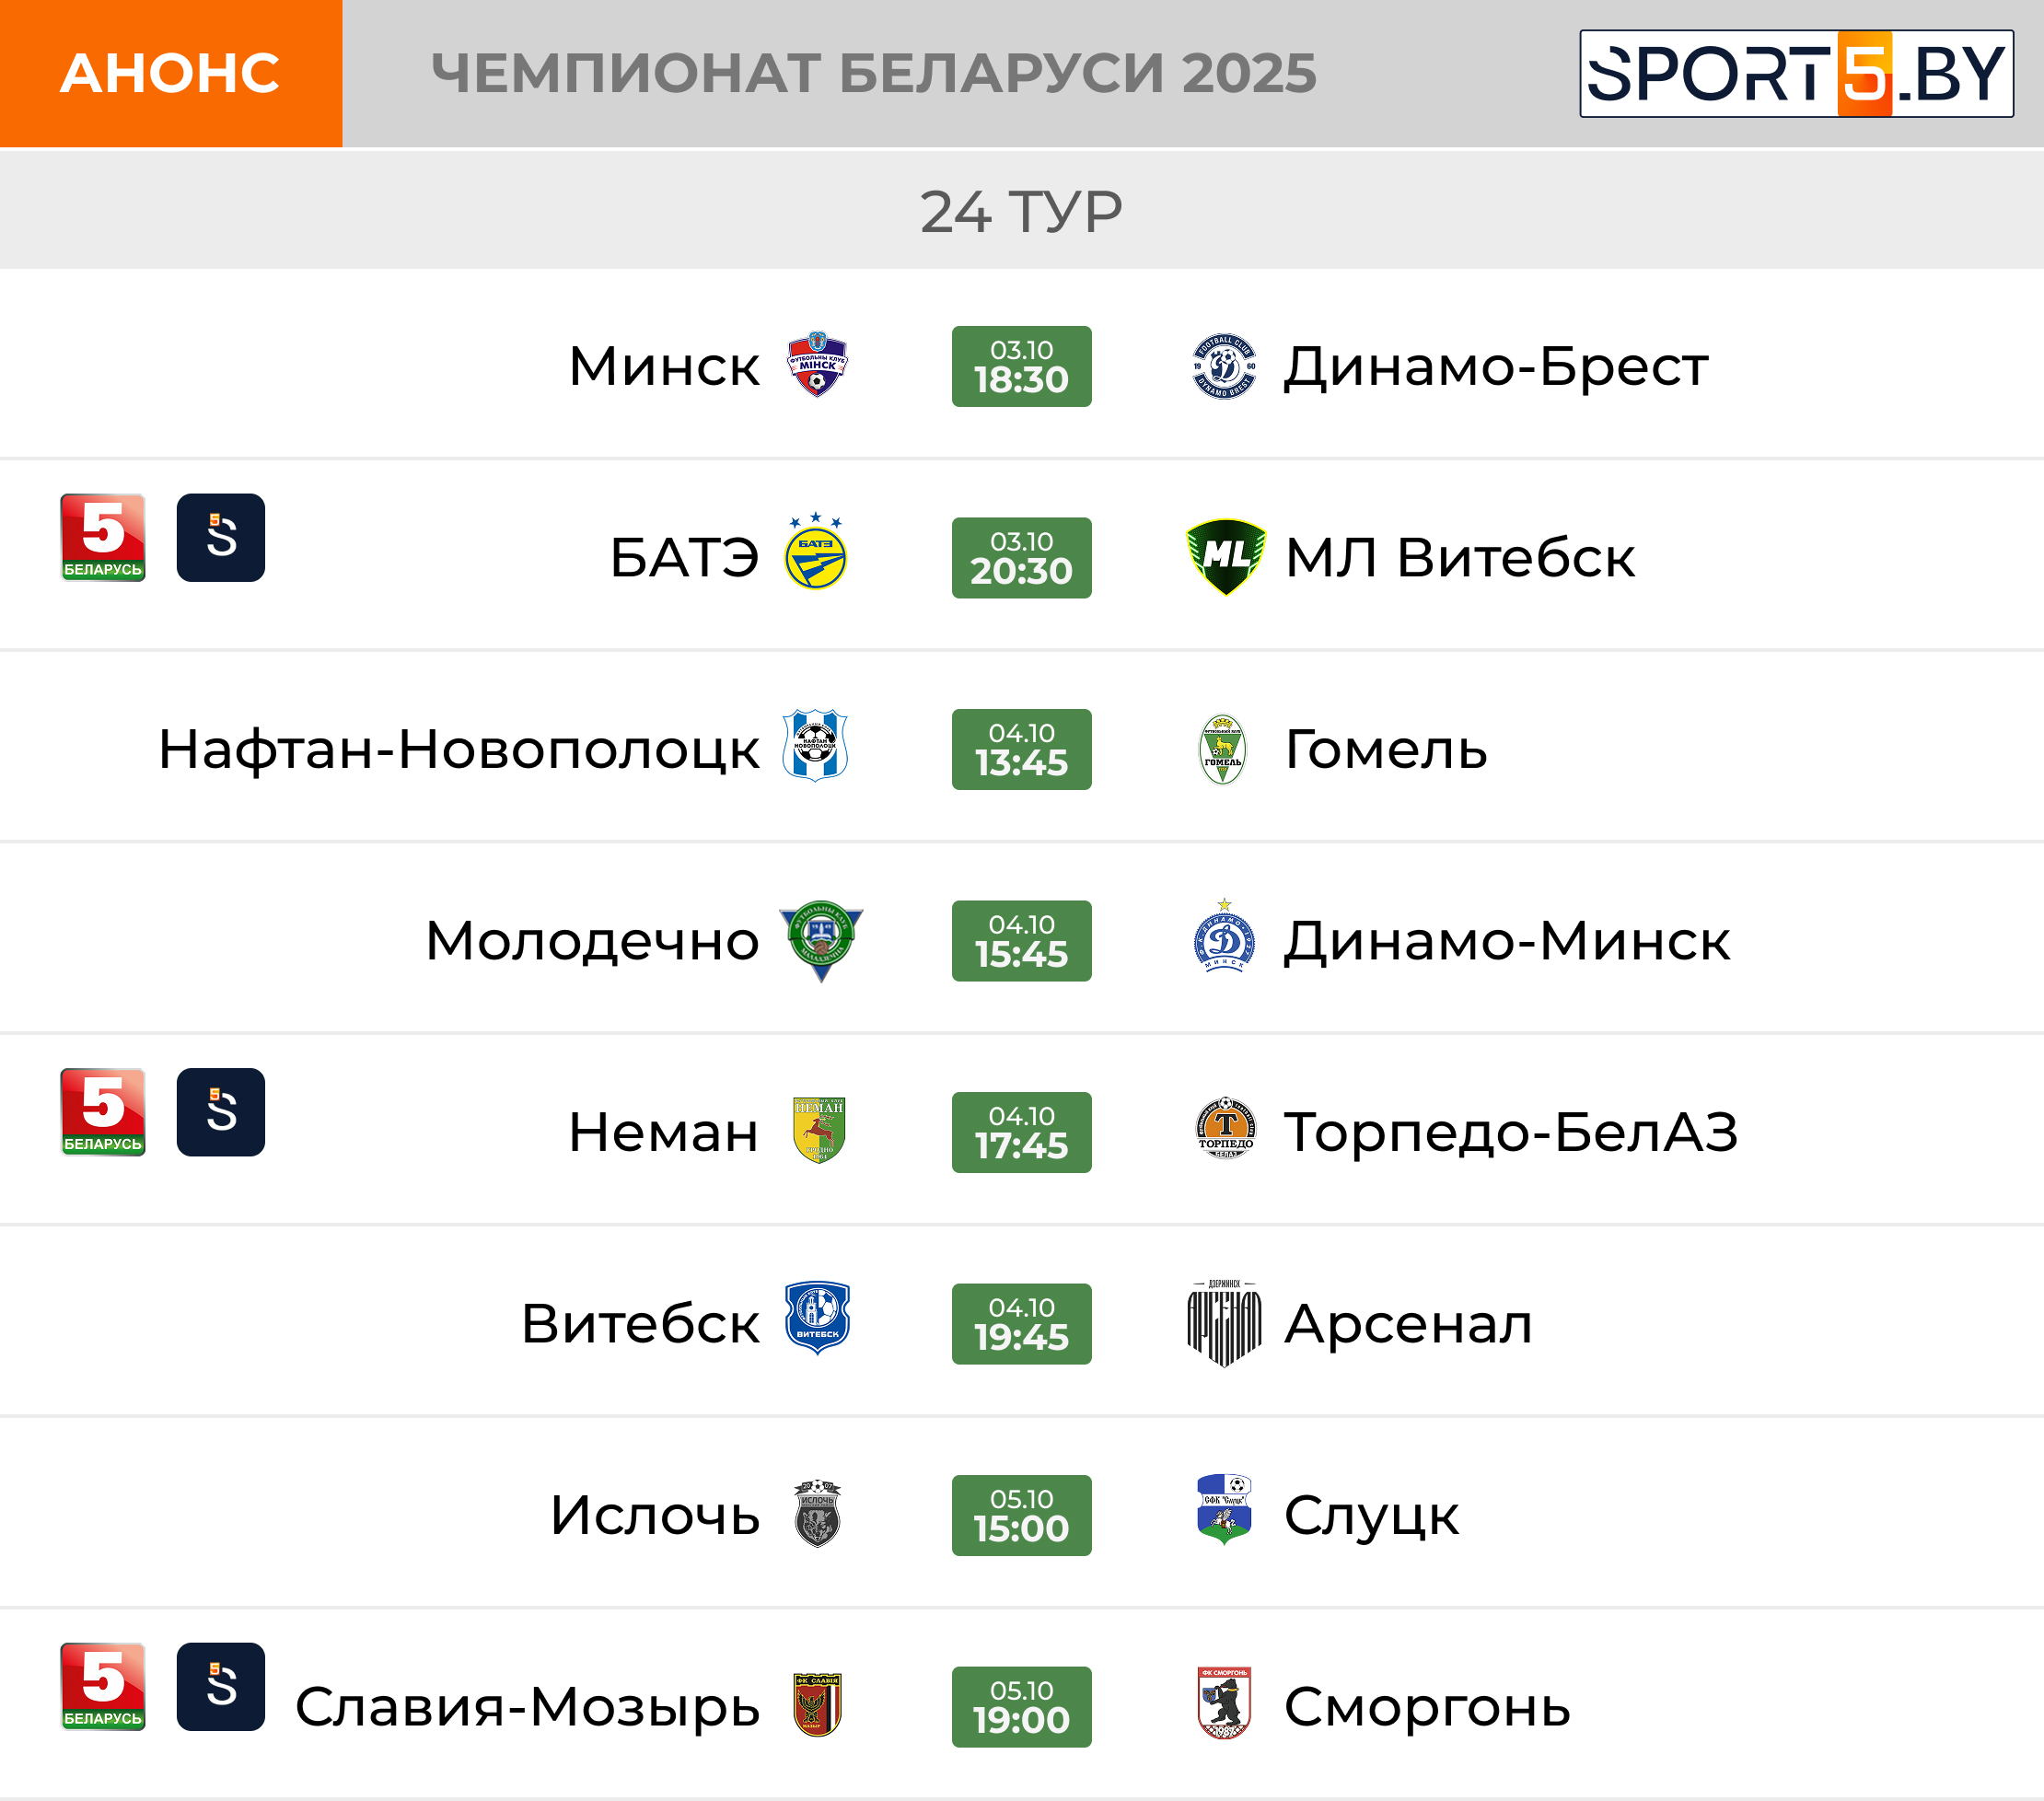The height and width of the screenshot is (1801, 2044).
Task: Click the FC Minsk club crest
Action: tap(816, 365)
